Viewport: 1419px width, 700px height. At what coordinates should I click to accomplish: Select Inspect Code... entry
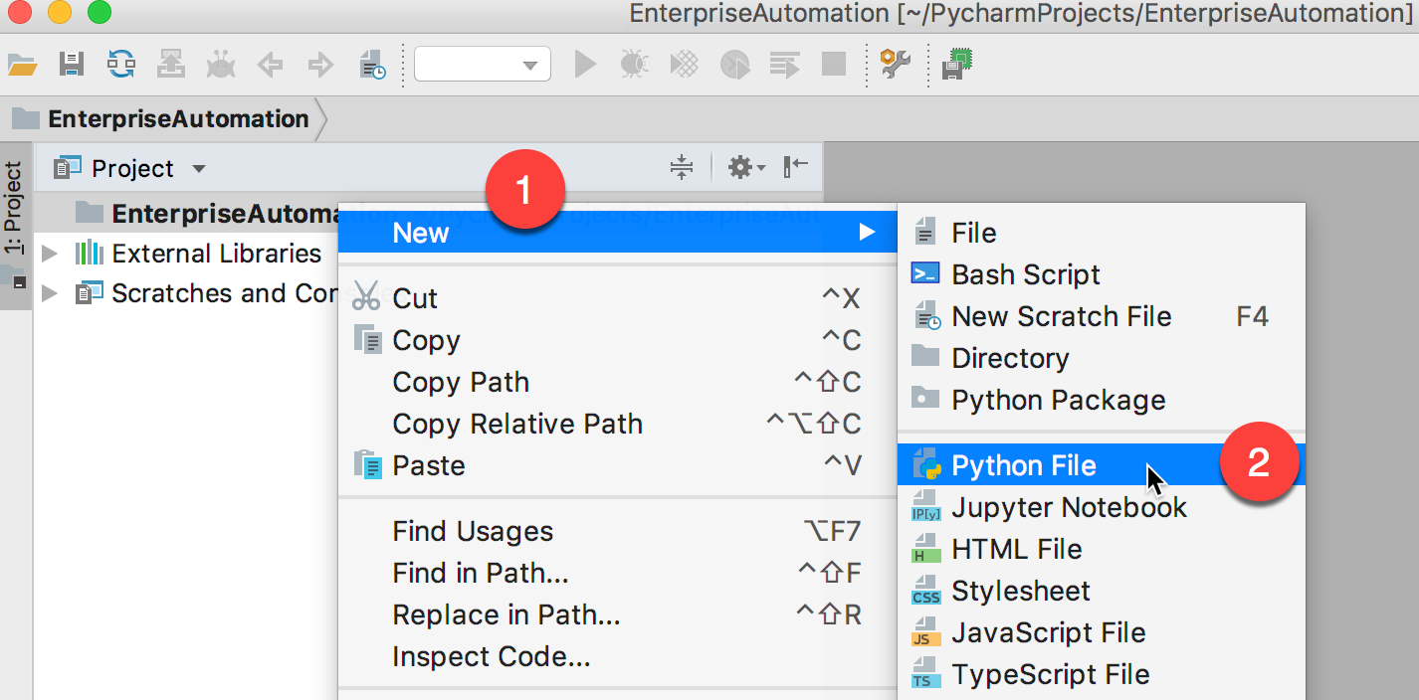(618, 656)
